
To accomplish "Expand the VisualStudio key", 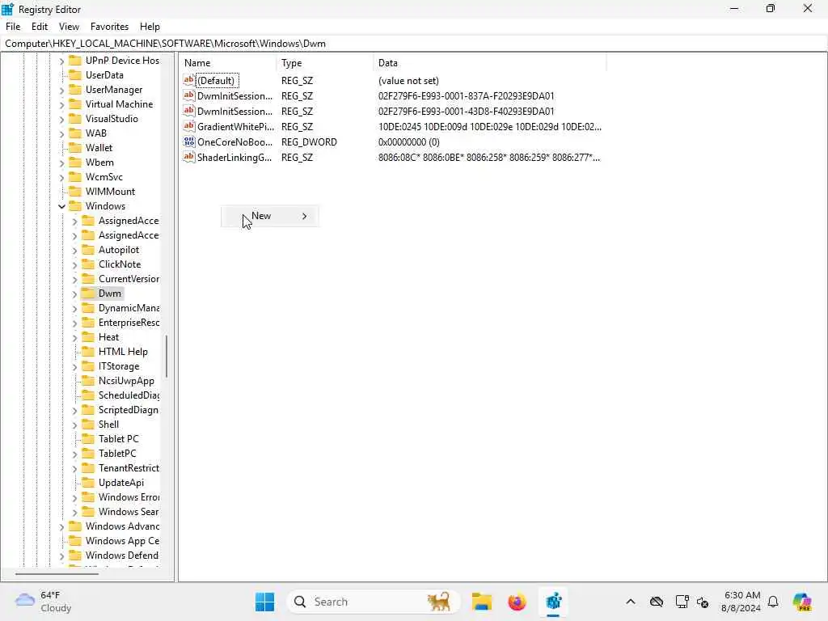I will click(x=61, y=120).
